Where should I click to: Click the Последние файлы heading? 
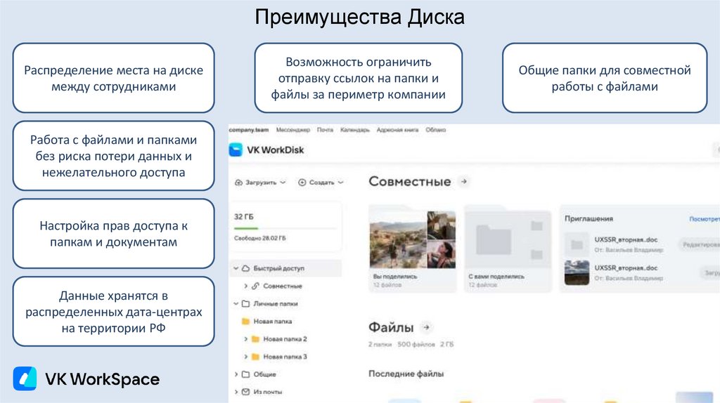pyautogui.click(x=406, y=374)
